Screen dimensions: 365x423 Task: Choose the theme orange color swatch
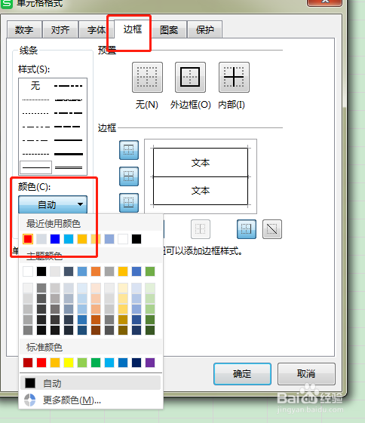96,271
